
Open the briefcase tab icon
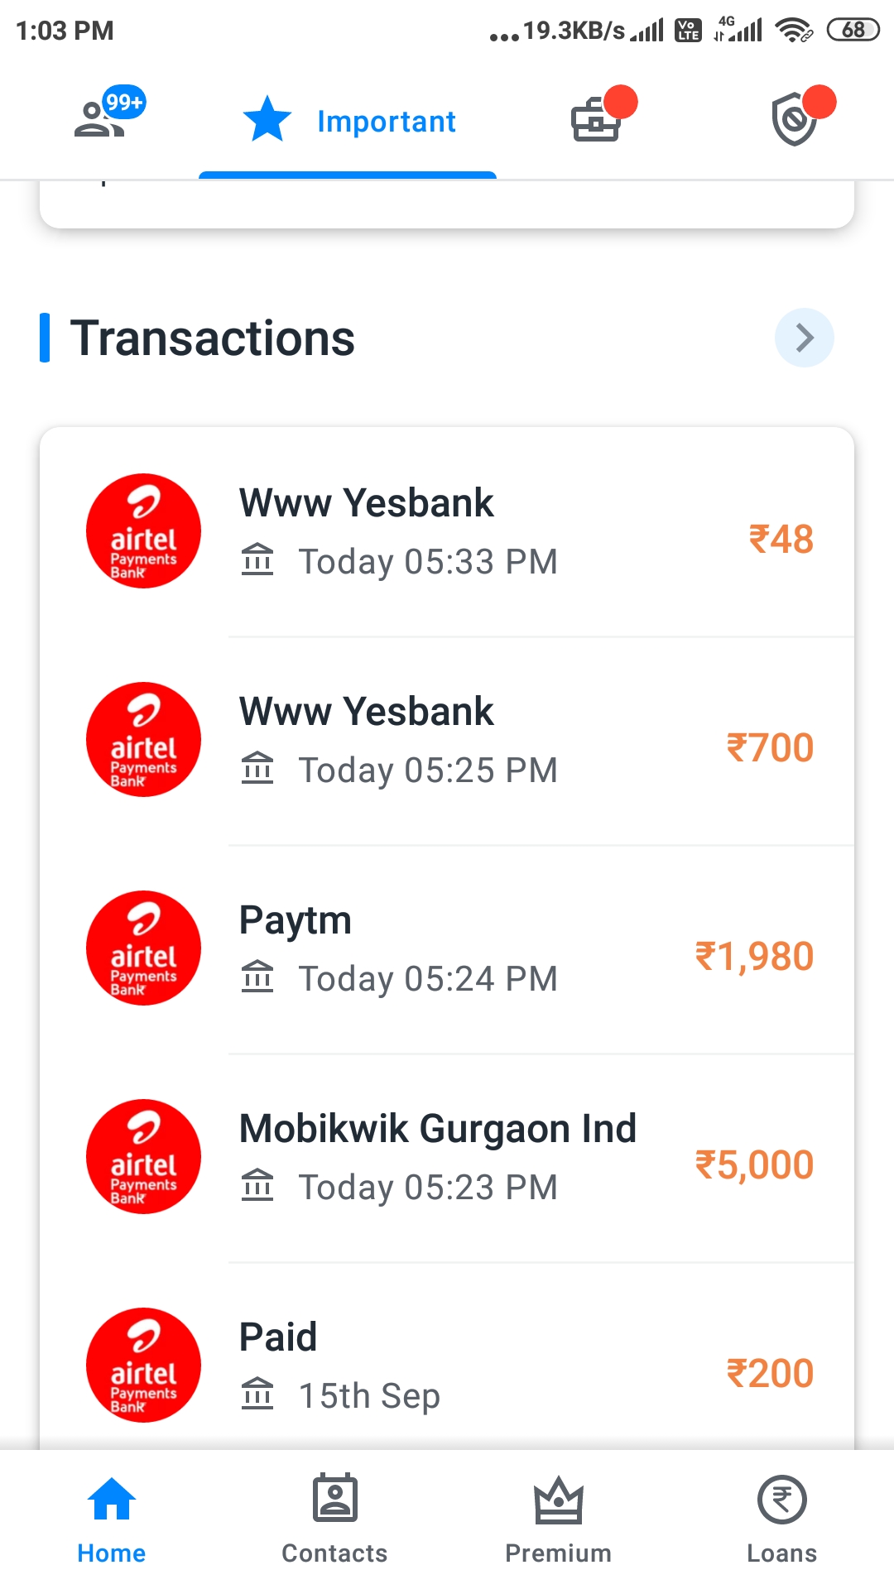click(x=596, y=121)
